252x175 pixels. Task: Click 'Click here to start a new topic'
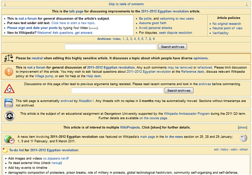tap(73, 23)
